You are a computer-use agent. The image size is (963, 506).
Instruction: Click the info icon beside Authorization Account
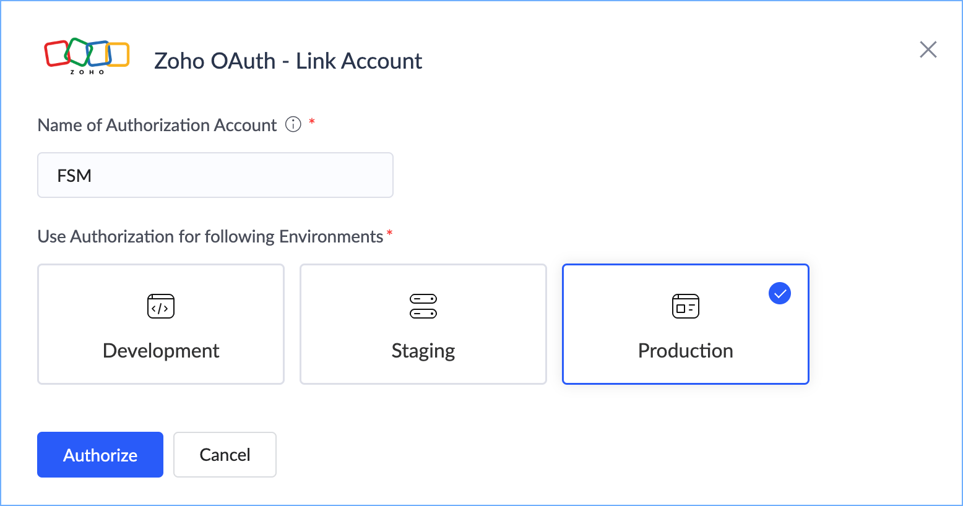click(293, 124)
